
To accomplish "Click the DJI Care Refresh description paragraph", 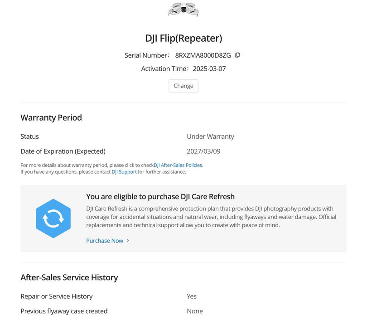I will click(209, 217).
